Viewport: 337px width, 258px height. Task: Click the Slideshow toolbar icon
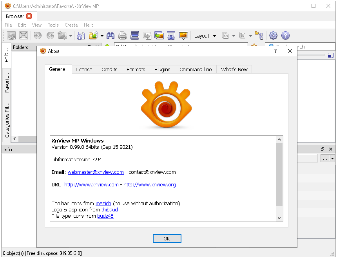[183, 36]
